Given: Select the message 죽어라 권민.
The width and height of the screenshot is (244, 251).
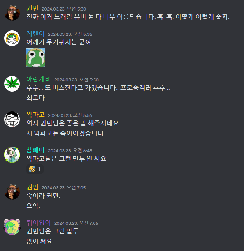Looking at the screenshot, I should tap(43, 196).
